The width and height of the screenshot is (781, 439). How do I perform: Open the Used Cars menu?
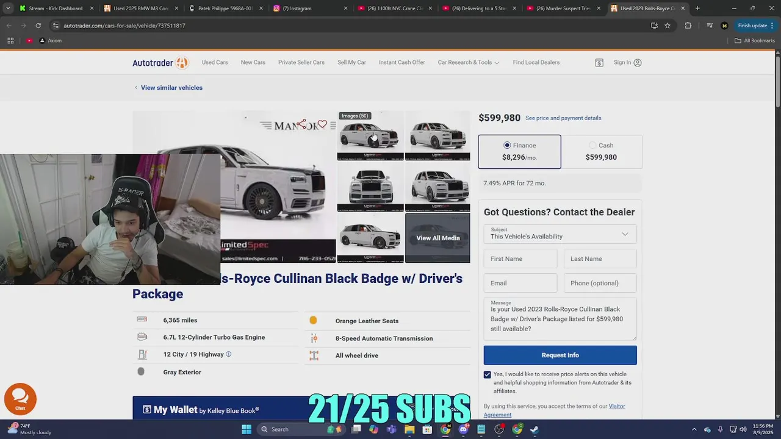coord(215,62)
